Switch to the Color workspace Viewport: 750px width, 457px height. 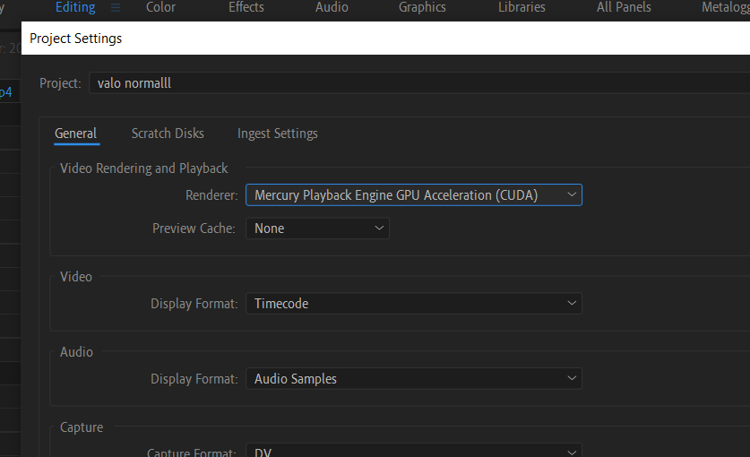(x=160, y=7)
